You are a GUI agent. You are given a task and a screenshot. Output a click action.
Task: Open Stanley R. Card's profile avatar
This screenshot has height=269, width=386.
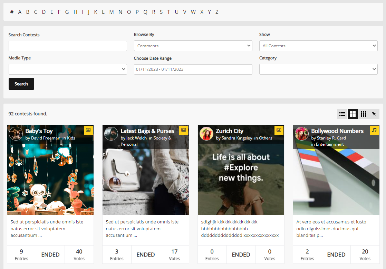(x=302, y=134)
